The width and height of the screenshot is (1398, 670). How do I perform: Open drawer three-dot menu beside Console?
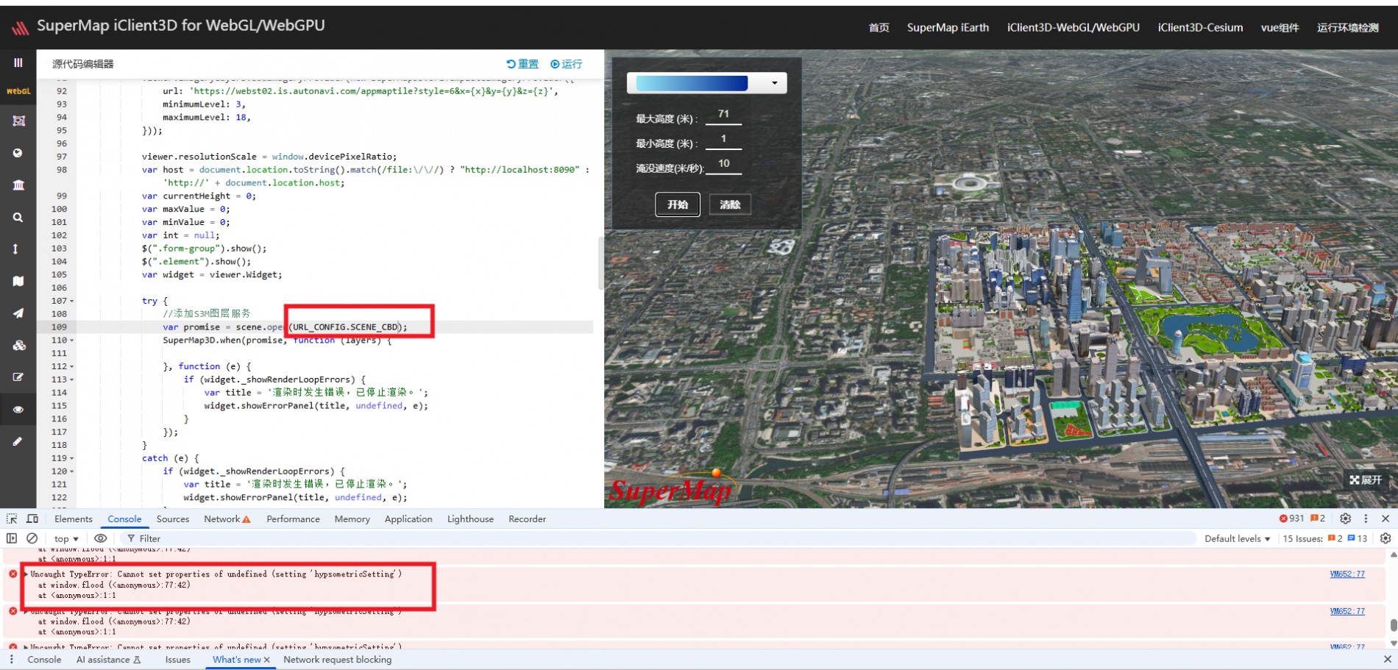(x=11, y=660)
